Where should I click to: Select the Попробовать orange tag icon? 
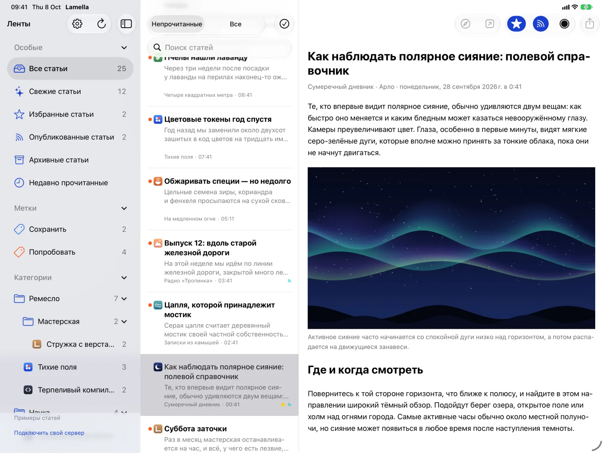(19, 252)
